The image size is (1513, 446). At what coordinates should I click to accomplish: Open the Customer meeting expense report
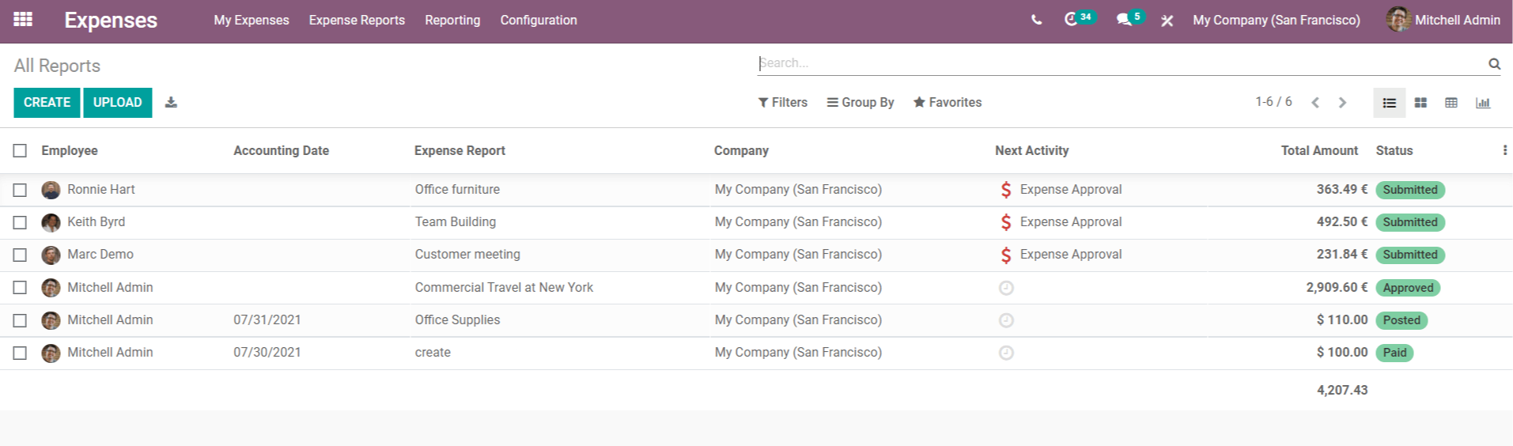467,255
